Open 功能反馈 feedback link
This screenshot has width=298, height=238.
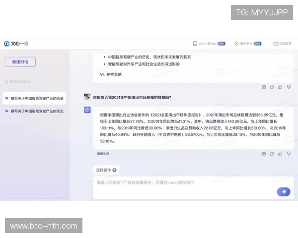pos(285,44)
